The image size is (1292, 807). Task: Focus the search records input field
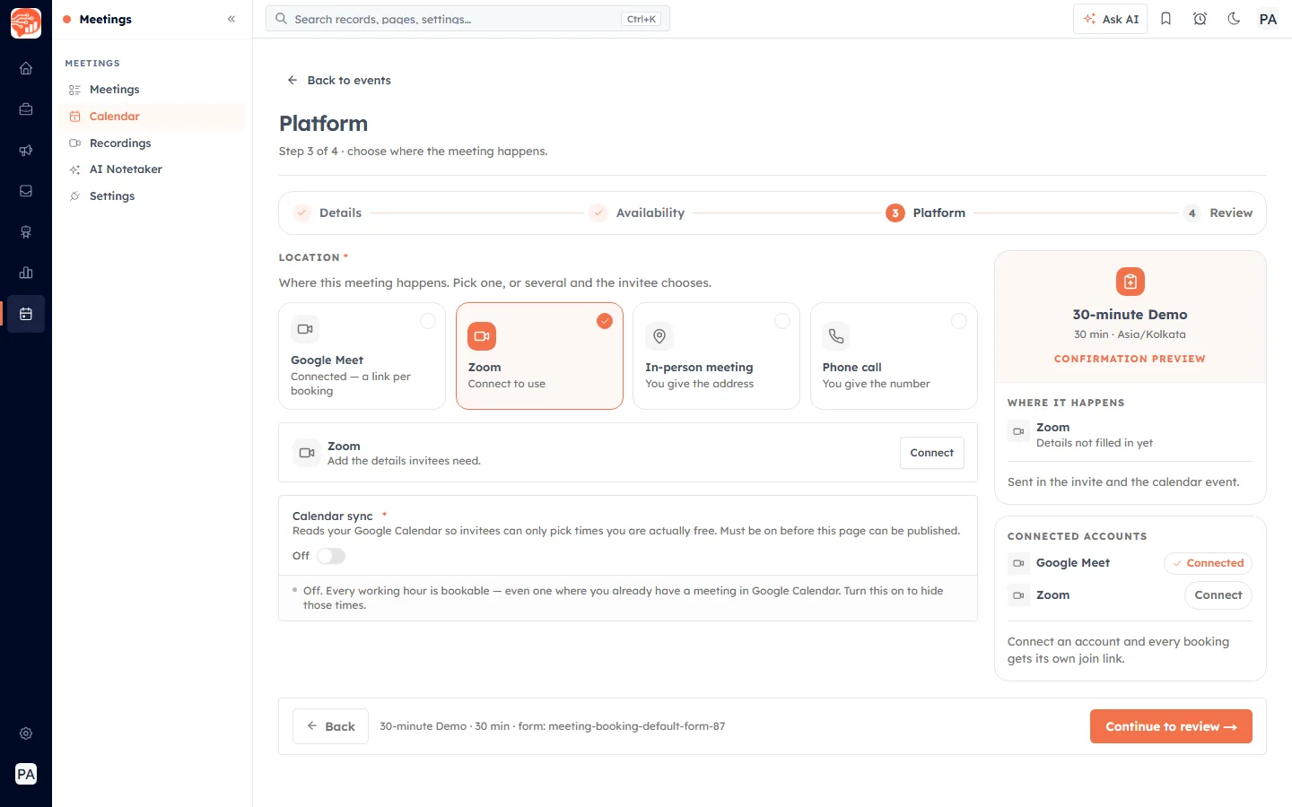click(x=467, y=19)
